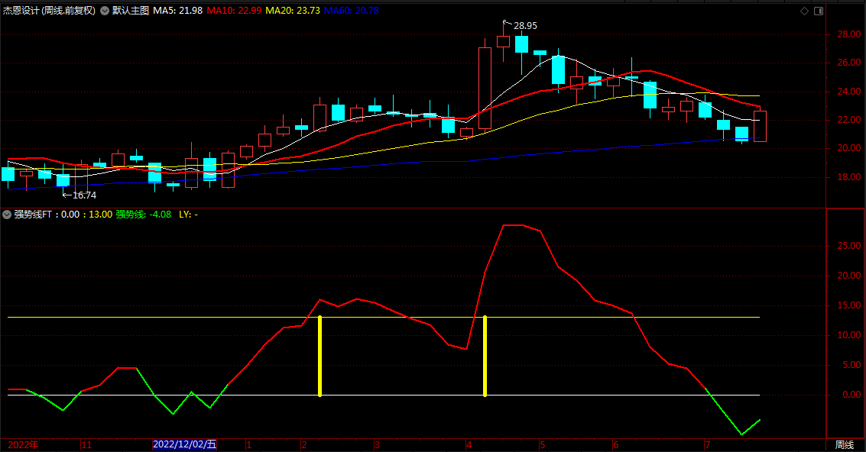Click the 2022年 label on time axis
The image size is (866, 452).
[23, 445]
